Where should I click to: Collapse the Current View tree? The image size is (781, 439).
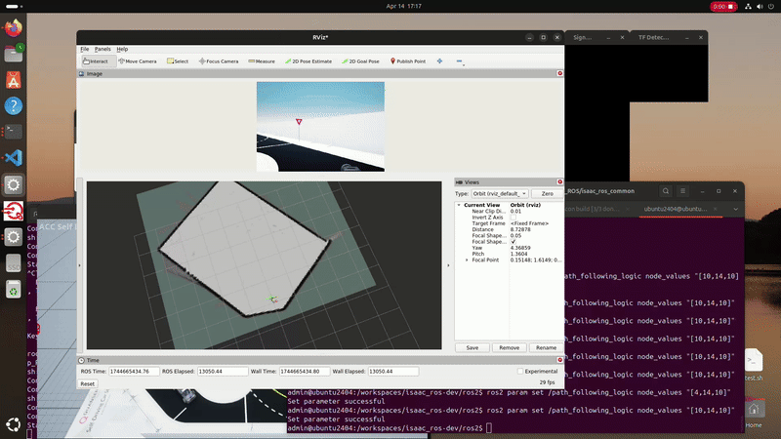coord(460,205)
